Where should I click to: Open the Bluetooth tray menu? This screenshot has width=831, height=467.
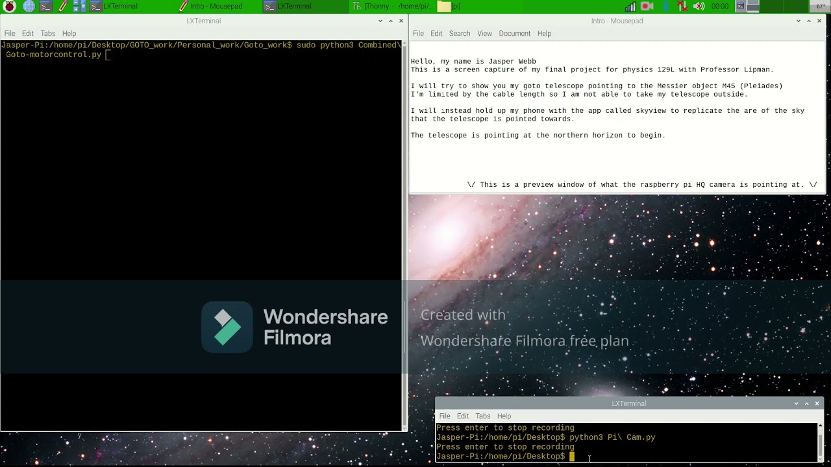665,6
